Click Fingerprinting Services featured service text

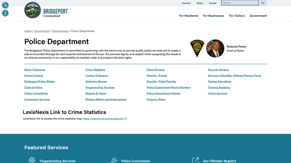[x=58, y=161]
